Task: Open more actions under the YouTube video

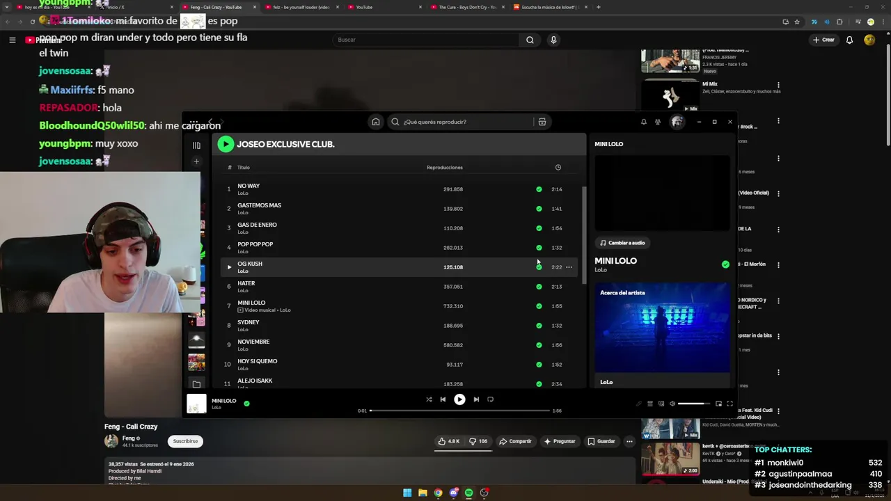Action: [x=629, y=441]
